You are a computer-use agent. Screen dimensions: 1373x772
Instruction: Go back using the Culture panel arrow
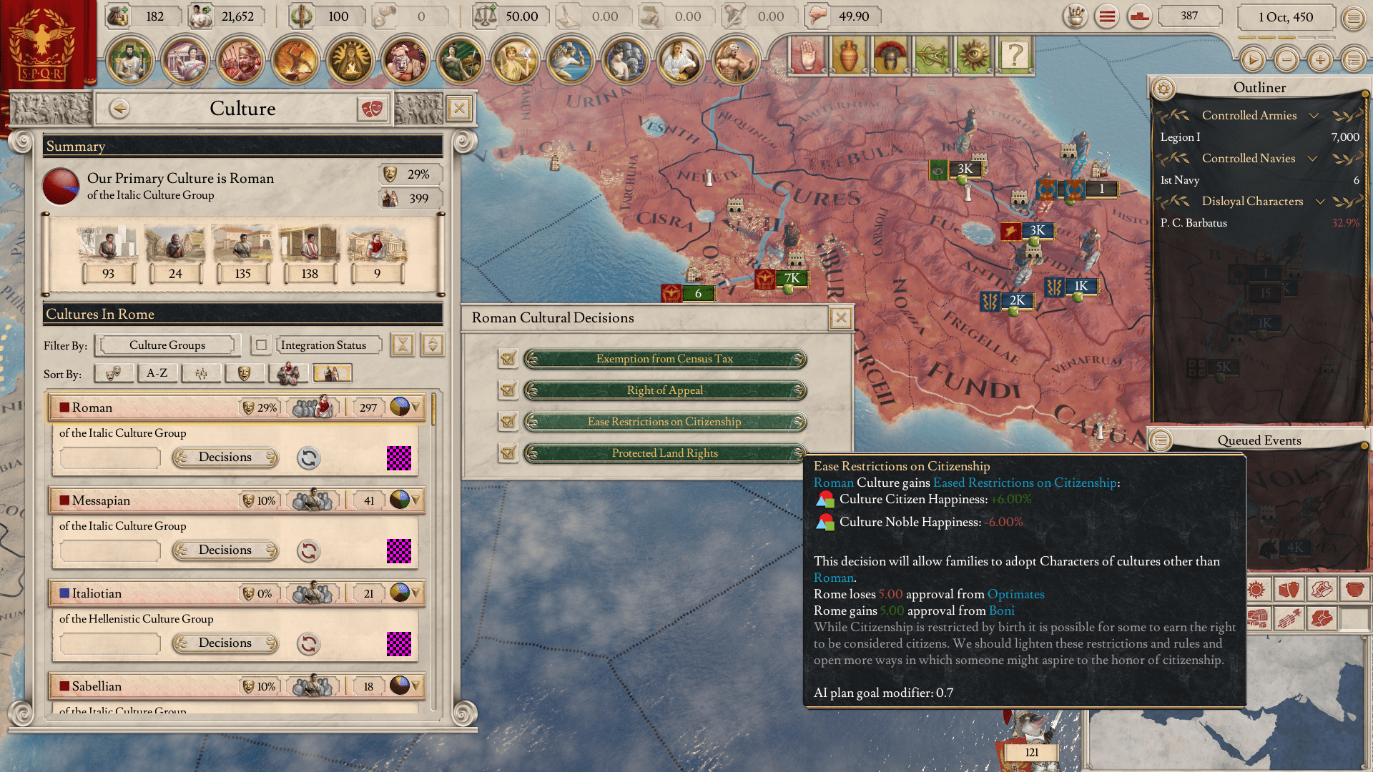coord(119,109)
